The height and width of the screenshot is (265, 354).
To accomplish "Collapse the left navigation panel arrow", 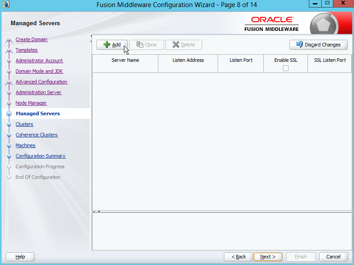I will pos(91,36).
